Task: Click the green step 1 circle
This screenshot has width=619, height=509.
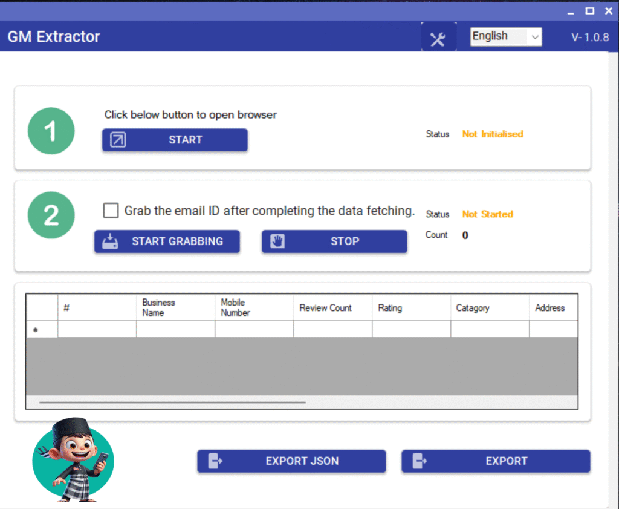Action: tap(51, 131)
